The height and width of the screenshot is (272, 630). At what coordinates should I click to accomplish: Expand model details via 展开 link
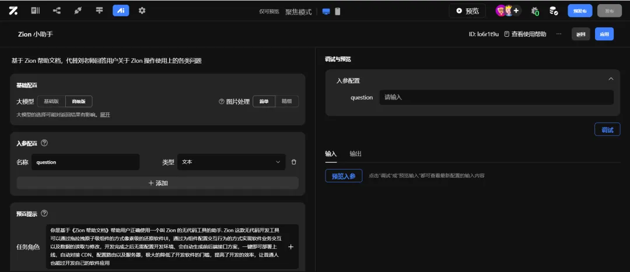coord(106,115)
